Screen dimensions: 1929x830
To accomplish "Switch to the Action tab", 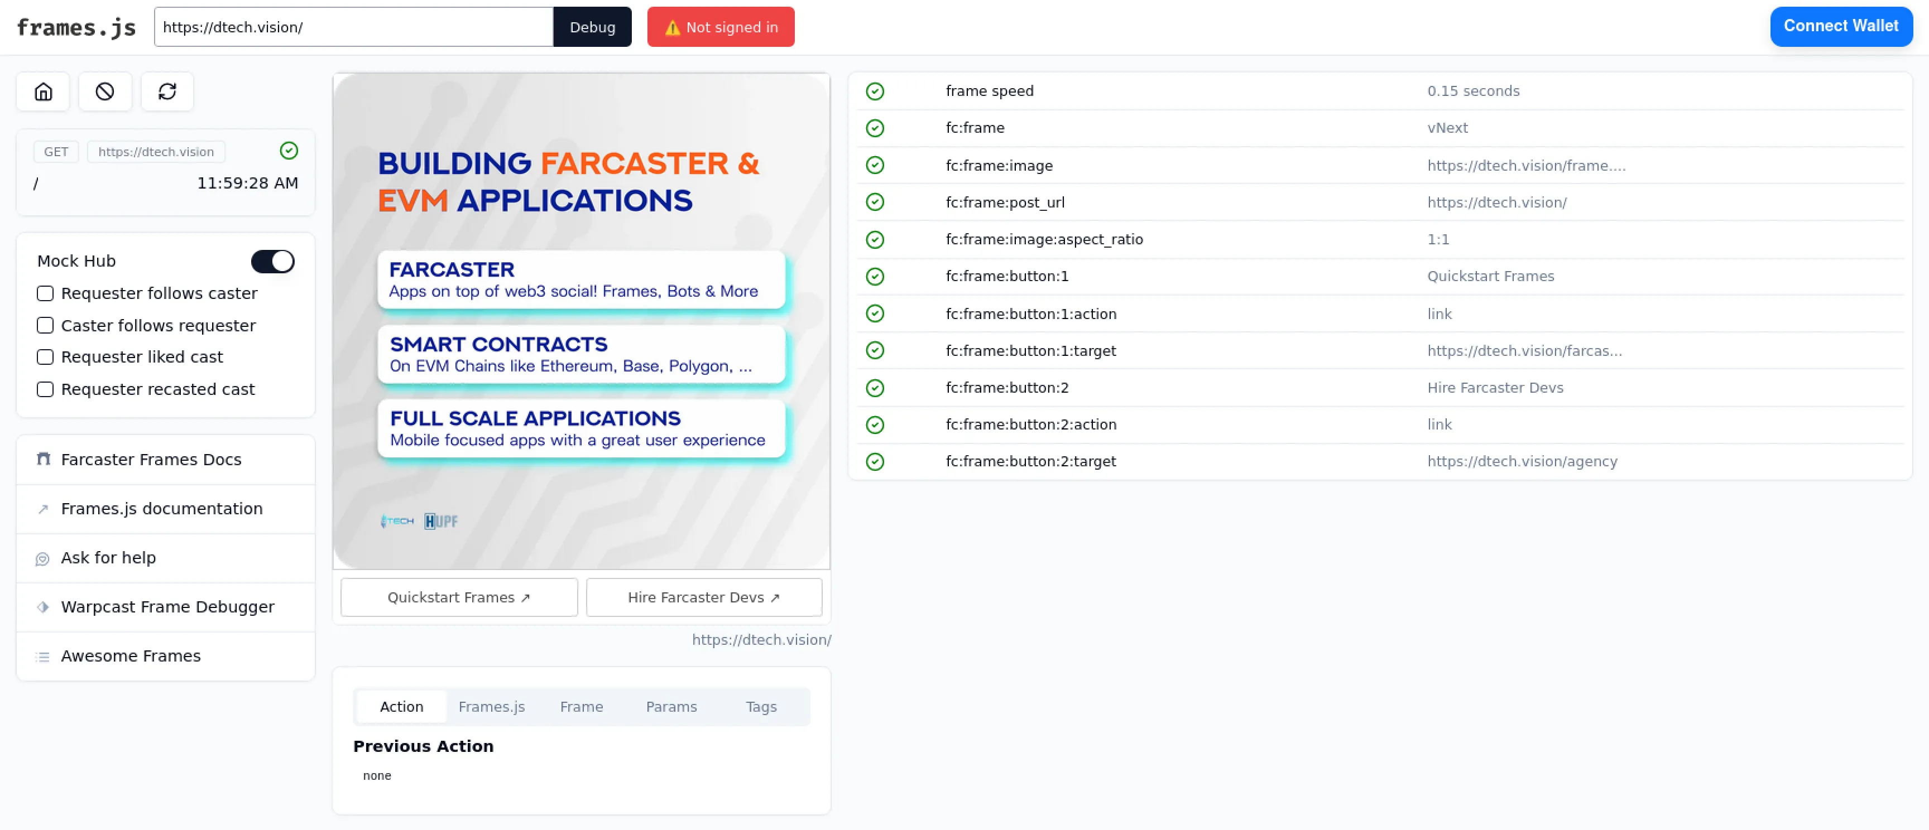I will pos(401,707).
